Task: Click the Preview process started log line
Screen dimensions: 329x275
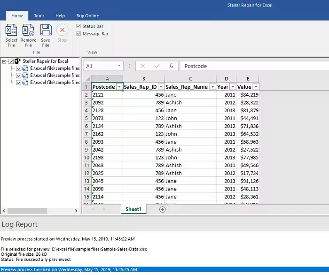Action: pos(68,239)
